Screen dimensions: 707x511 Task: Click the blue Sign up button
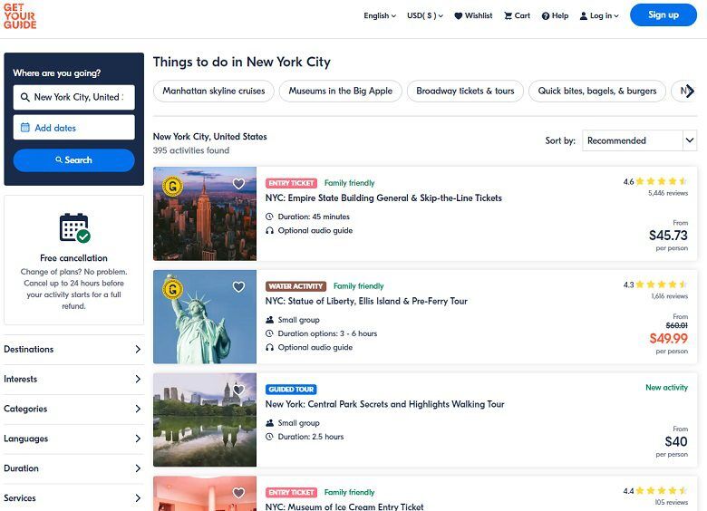click(x=663, y=14)
